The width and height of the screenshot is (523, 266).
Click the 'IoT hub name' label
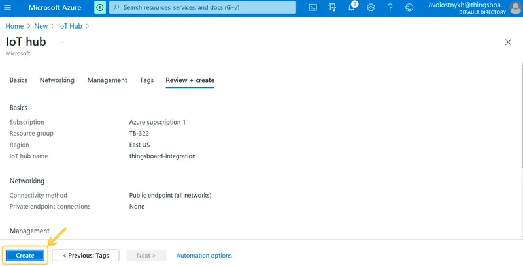(x=29, y=156)
